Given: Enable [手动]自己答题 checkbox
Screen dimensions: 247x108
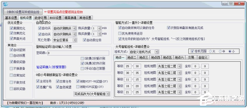Looking at the screenshot, I should pos(93,68).
